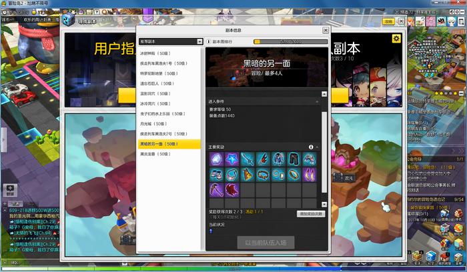Screen dimensions: 467x272
Task: Click the 增加奖励次数 button
Action: (311, 214)
